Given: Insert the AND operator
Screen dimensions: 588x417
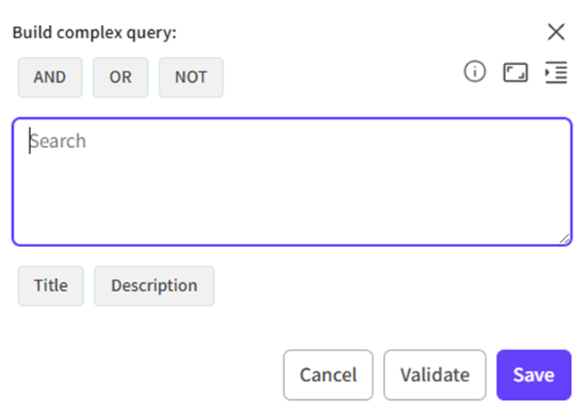Looking at the screenshot, I should (50, 77).
